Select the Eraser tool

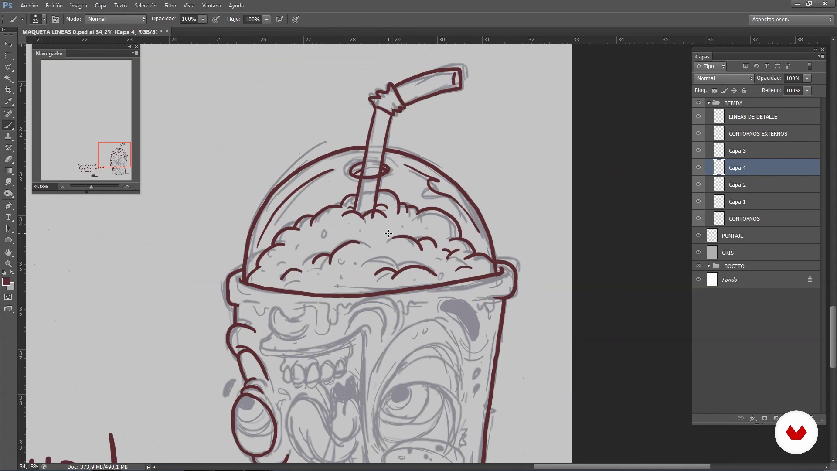click(8, 159)
